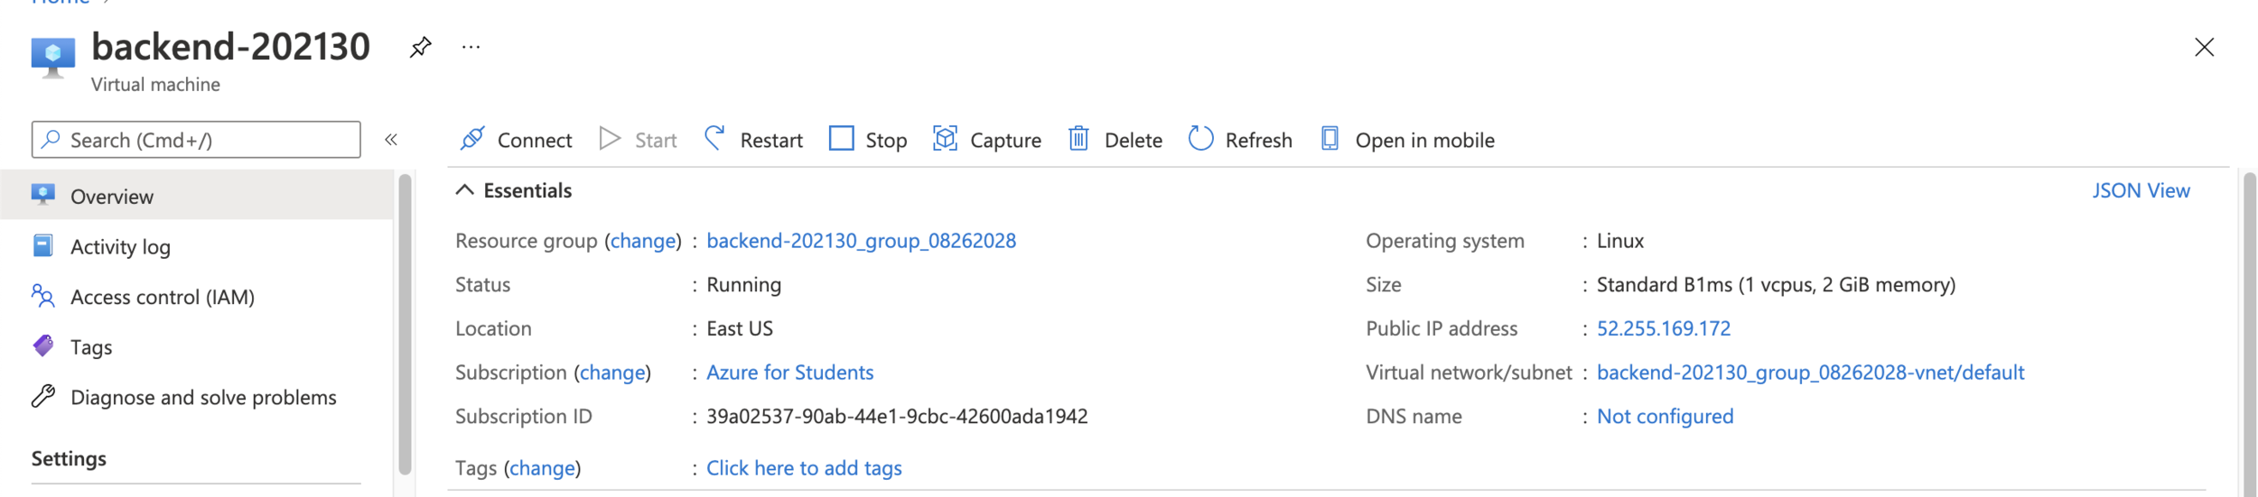Select Overview in the sidebar
Image resolution: width=2258 pixels, height=497 pixels.
click(197, 196)
